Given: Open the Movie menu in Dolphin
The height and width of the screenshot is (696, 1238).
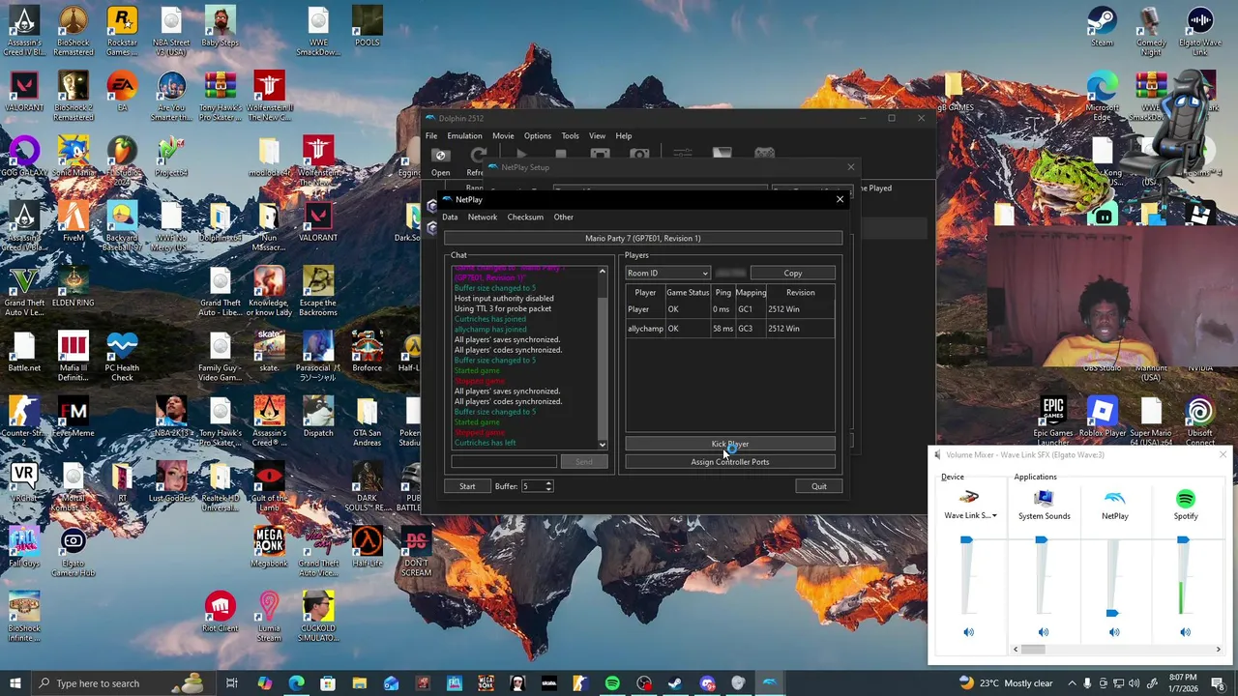Looking at the screenshot, I should [x=503, y=136].
